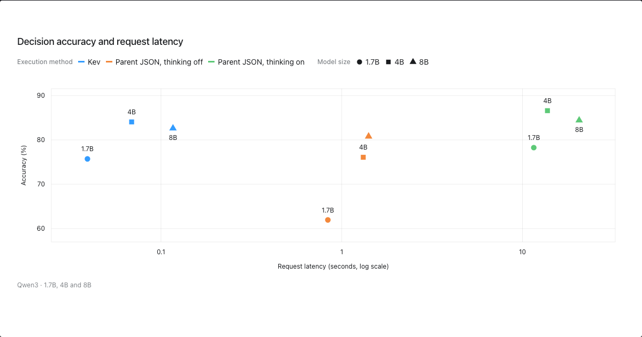The height and width of the screenshot is (337, 642).
Task: Click the "Accuracy (%)" y-axis title
Action: (24, 166)
